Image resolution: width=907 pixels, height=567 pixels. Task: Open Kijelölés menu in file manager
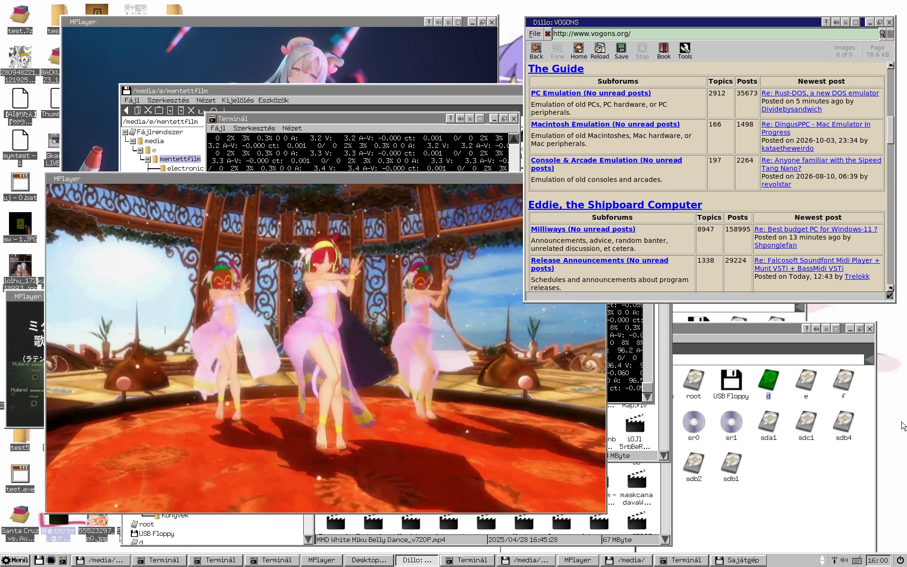point(238,100)
